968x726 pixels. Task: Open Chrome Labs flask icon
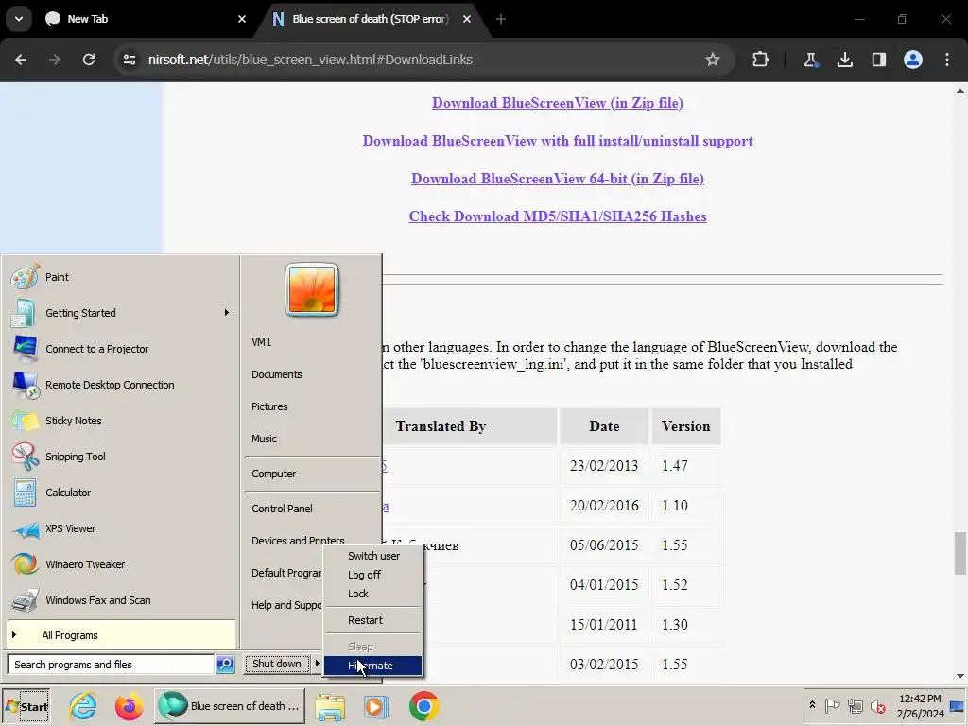tap(810, 60)
